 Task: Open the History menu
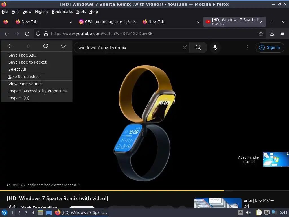(x=41, y=12)
